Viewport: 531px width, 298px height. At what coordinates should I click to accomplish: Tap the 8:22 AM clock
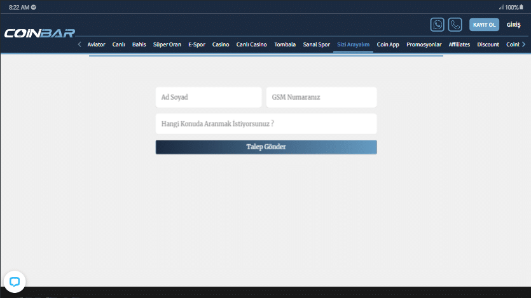(x=19, y=8)
